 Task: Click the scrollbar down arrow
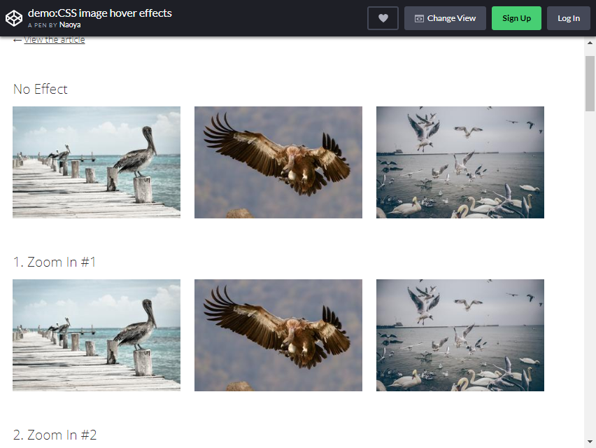[x=590, y=442]
